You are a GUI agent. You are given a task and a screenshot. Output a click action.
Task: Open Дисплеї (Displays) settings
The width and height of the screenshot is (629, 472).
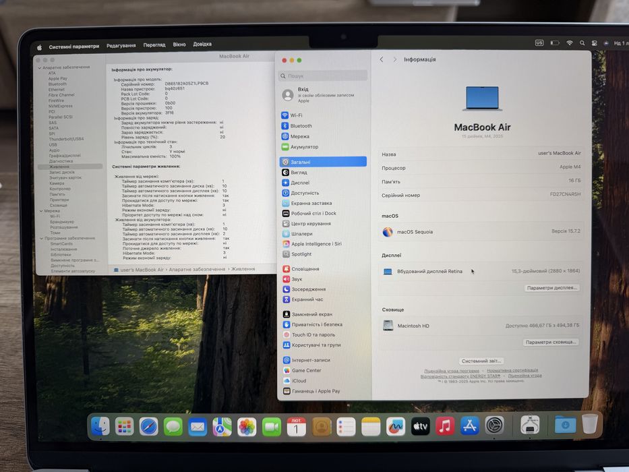click(295, 183)
